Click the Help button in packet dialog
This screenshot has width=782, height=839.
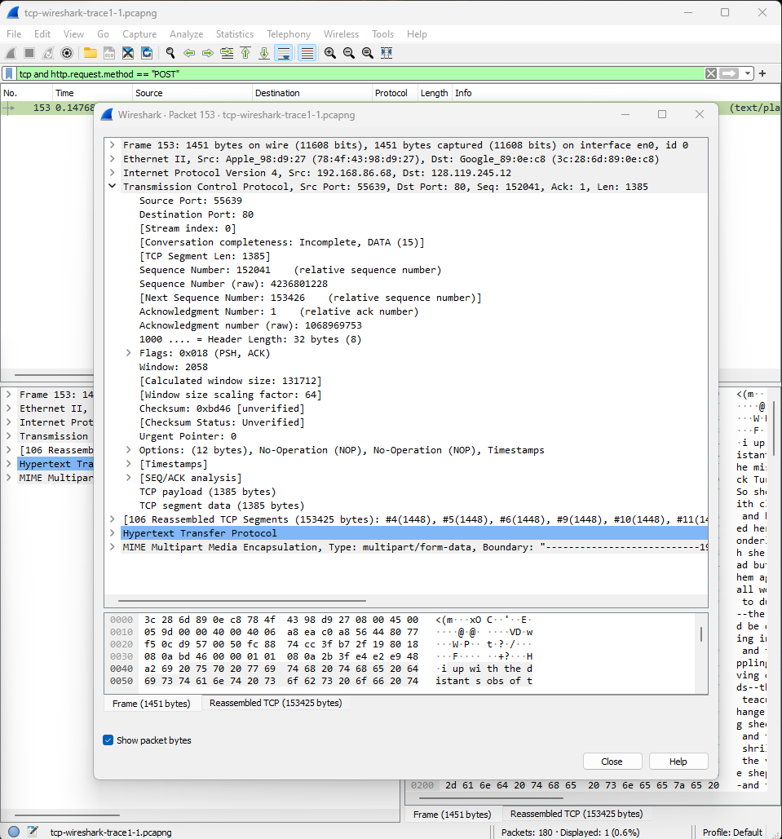click(x=678, y=762)
